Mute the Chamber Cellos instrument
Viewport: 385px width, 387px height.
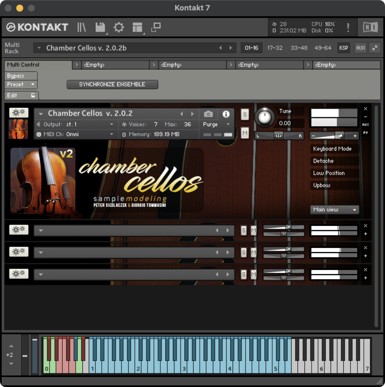245,133
